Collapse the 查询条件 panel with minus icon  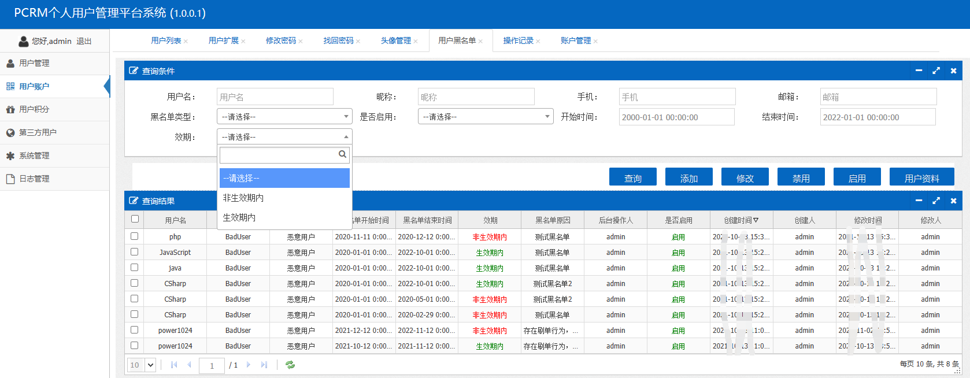pos(919,71)
